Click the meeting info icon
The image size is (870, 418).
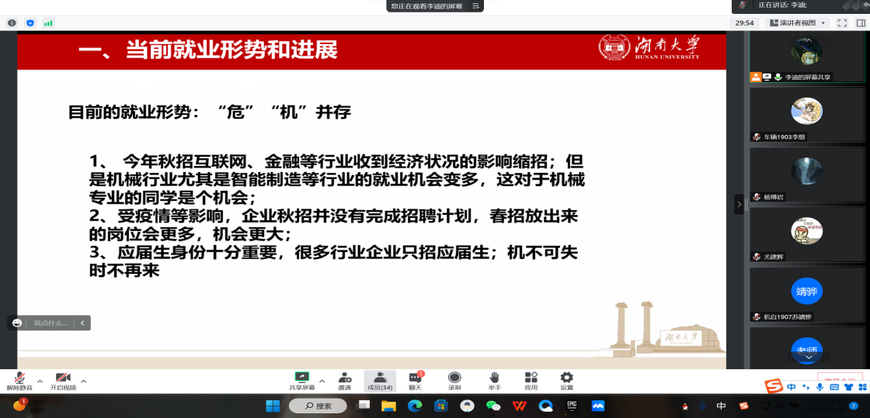point(12,23)
